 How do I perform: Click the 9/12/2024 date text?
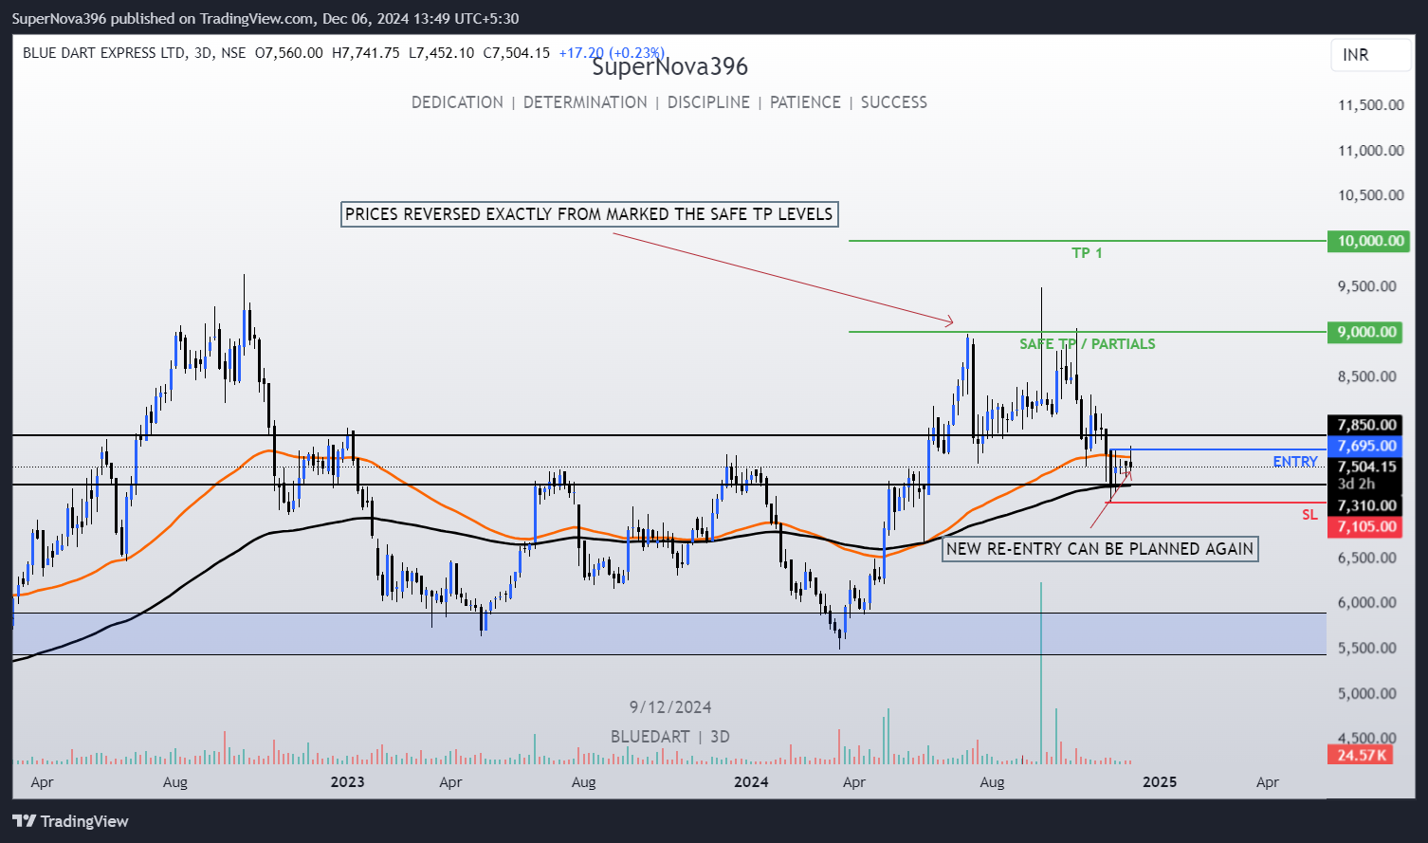(x=670, y=707)
